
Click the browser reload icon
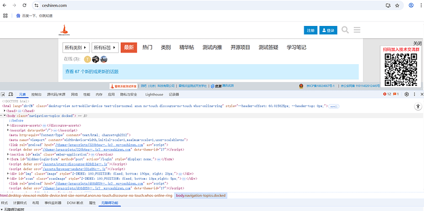coord(24,5)
